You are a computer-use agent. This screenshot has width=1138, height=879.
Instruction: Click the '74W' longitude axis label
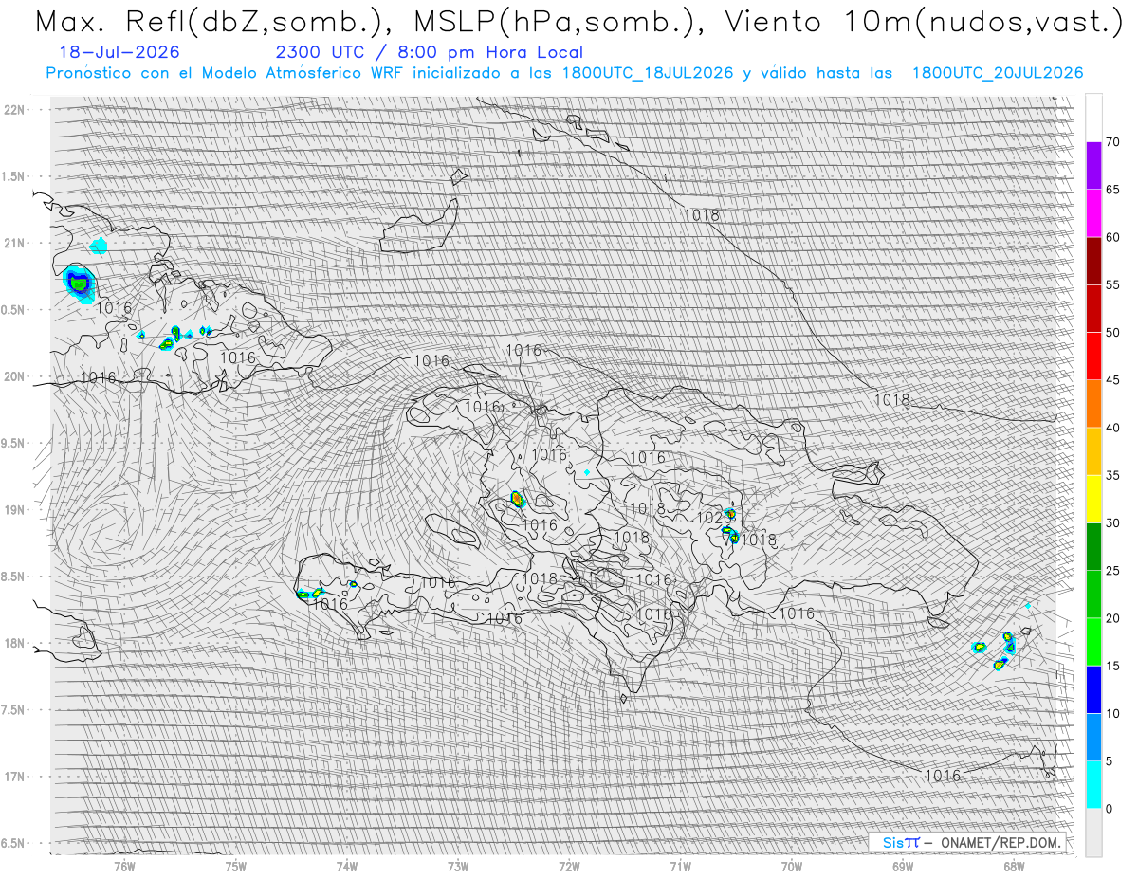347,865
